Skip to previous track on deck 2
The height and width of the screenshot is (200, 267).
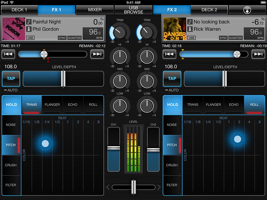coord(170,54)
